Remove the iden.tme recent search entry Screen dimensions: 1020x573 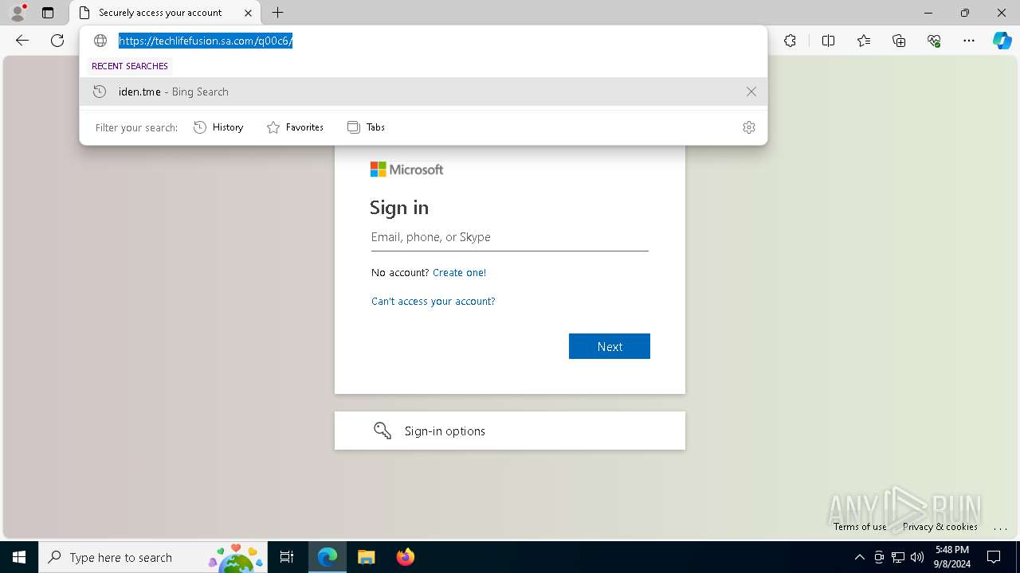pyautogui.click(x=751, y=92)
